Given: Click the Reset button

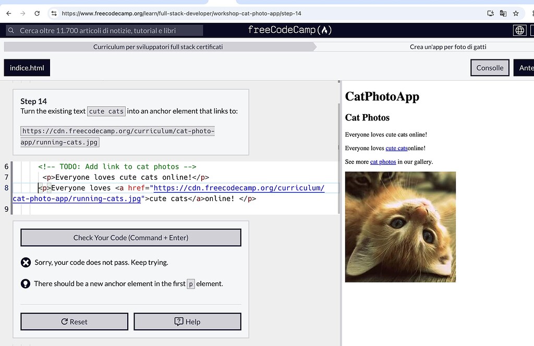Looking at the screenshot, I should [74, 322].
